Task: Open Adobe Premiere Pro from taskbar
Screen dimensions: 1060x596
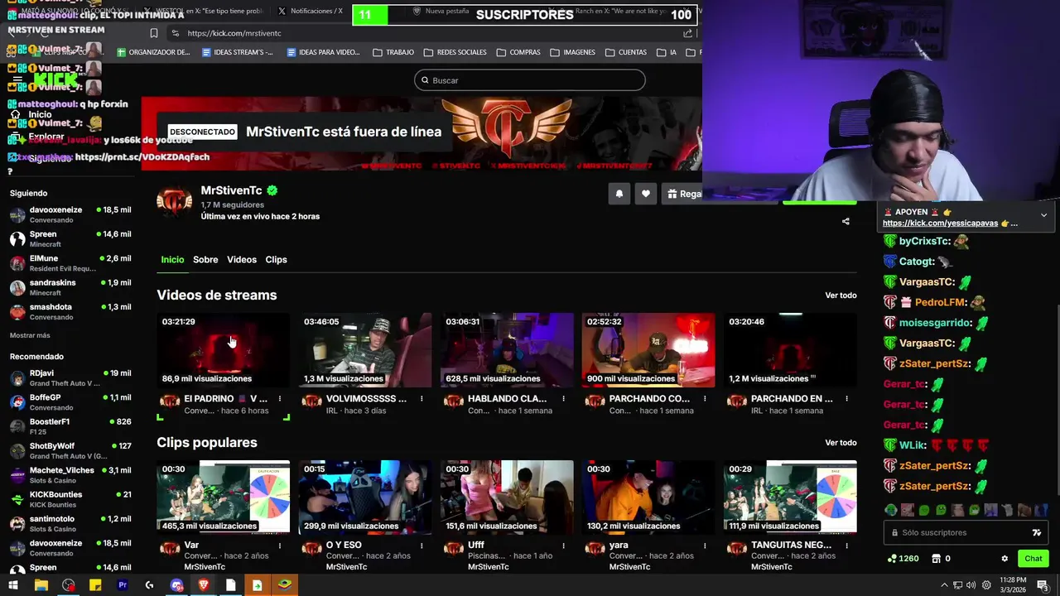Action: tap(123, 585)
